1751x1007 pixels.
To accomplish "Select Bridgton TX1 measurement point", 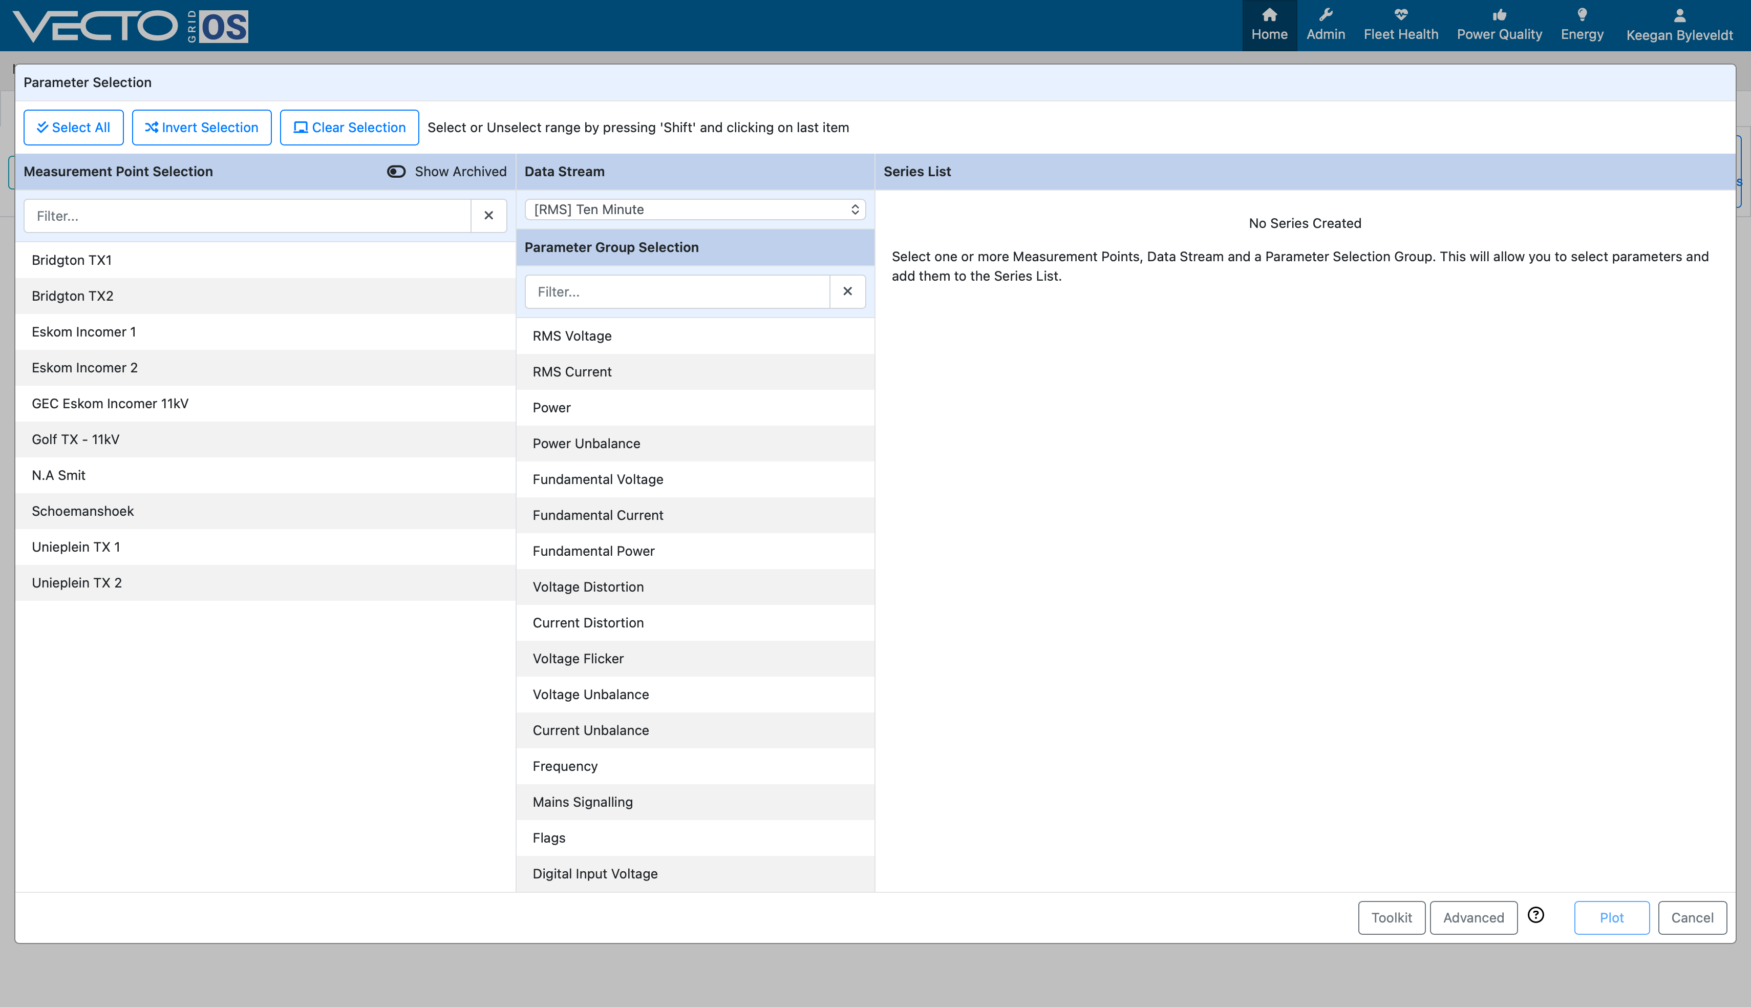I will pyautogui.click(x=265, y=260).
